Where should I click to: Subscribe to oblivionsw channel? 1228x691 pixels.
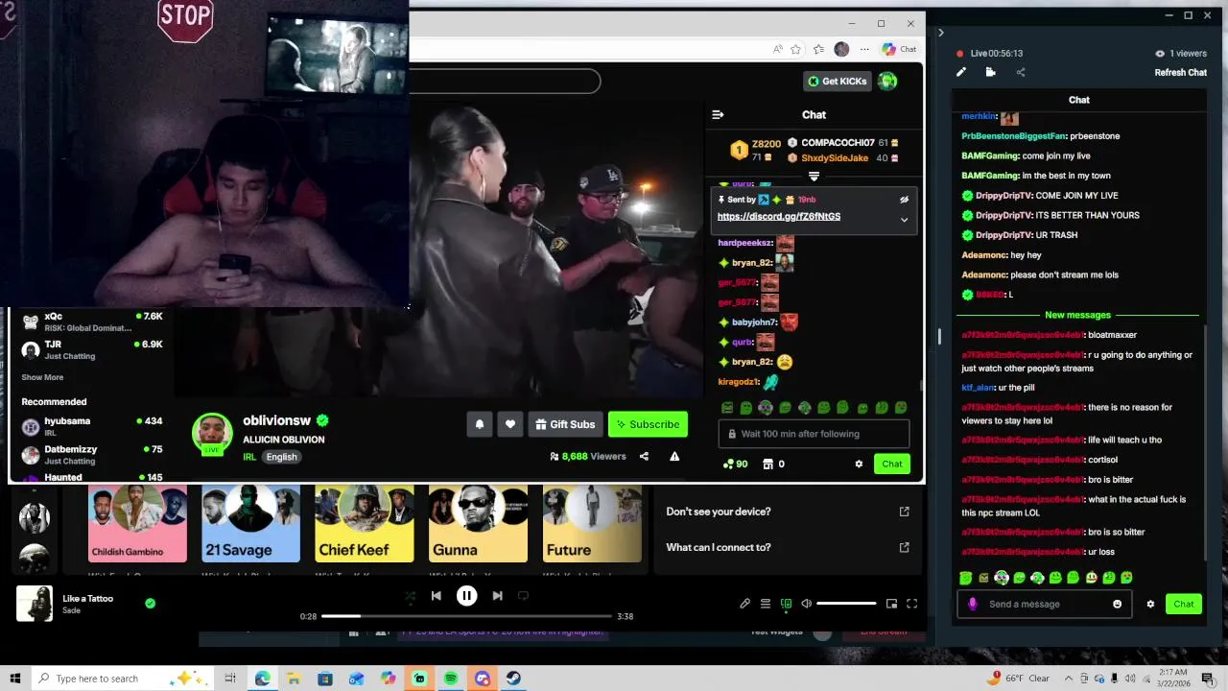coord(648,424)
